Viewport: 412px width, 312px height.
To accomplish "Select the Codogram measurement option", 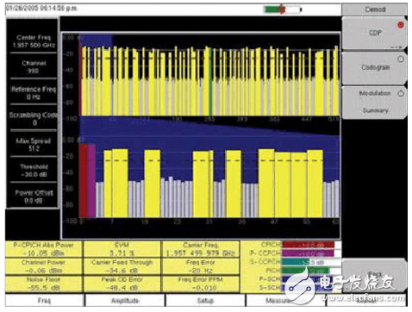I will (374, 67).
